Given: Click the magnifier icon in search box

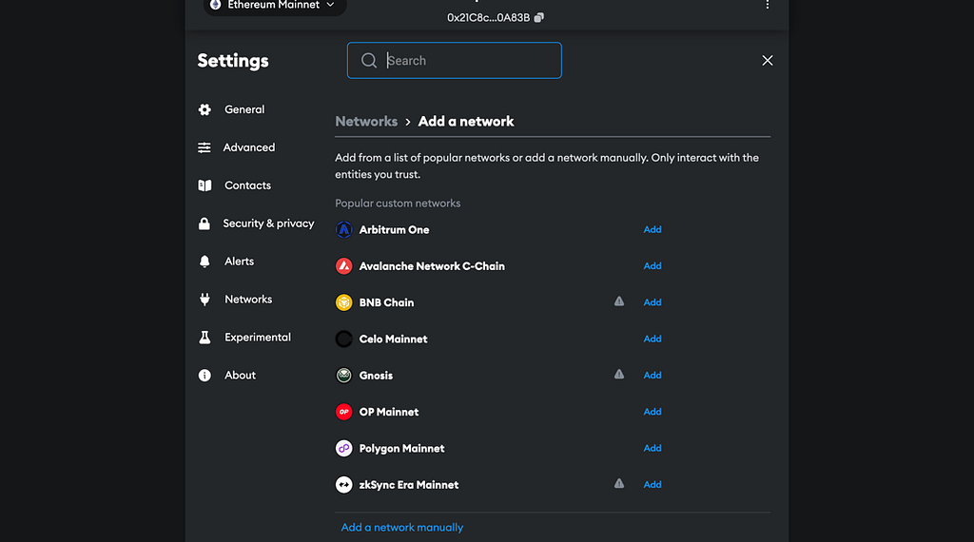Looking at the screenshot, I should (x=369, y=60).
